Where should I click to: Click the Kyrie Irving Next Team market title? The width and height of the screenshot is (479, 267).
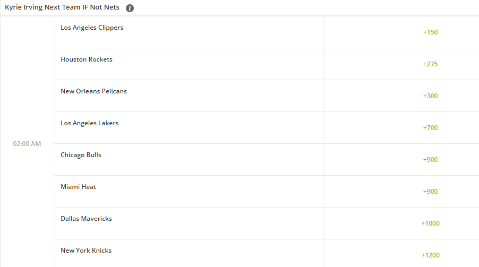click(62, 7)
